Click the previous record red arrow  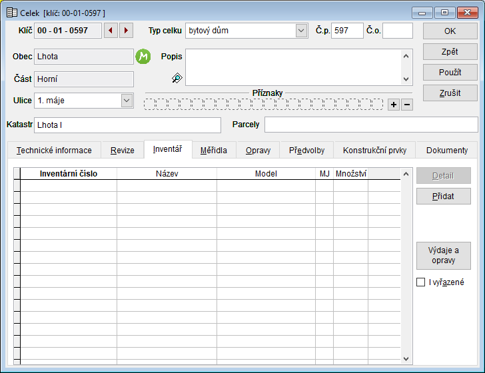[x=111, y=31]
